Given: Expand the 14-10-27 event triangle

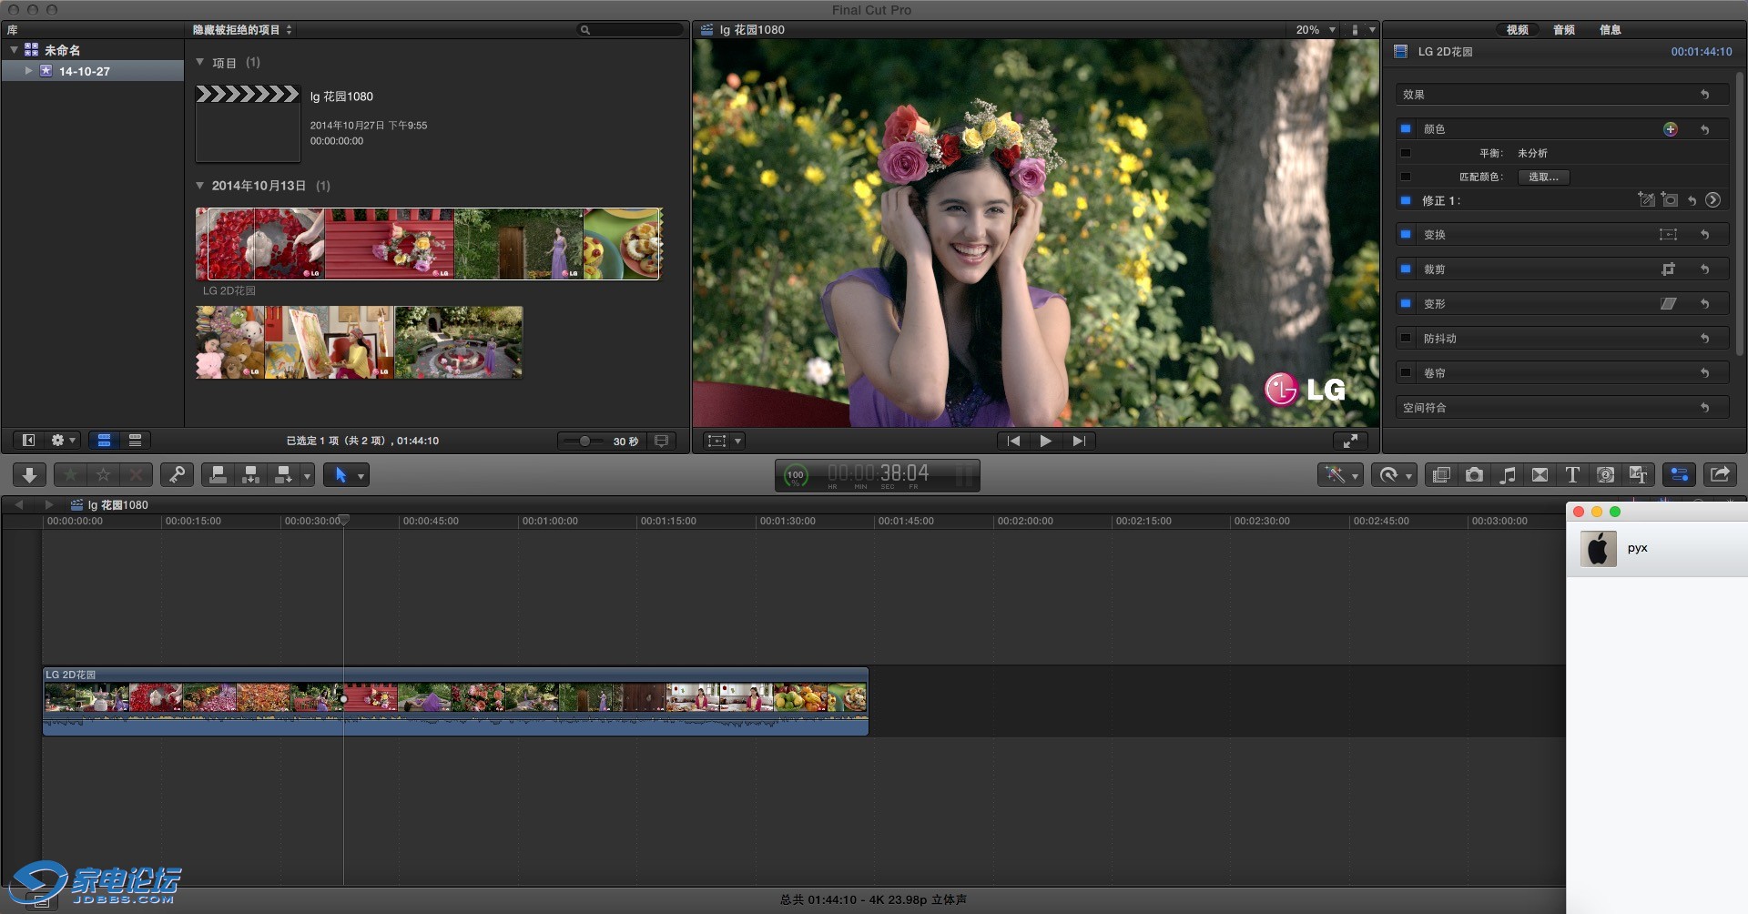Looking at the screenshot, I should 29,71.
